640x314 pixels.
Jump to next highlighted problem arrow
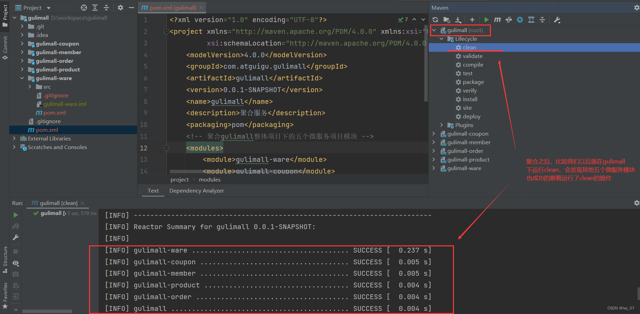pos(423,20)
